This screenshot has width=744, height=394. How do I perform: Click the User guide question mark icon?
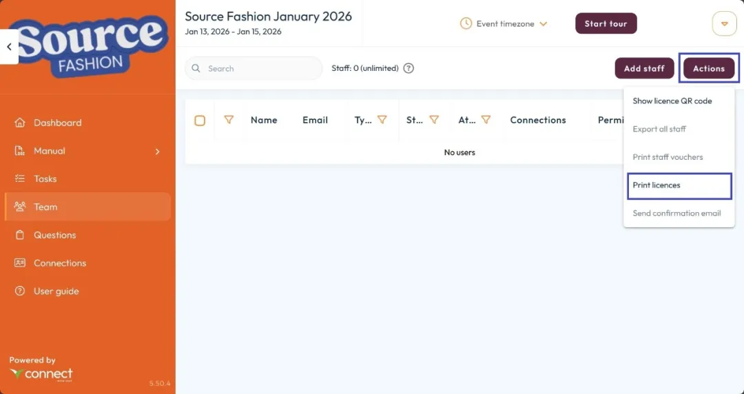[x=20, y=291]
